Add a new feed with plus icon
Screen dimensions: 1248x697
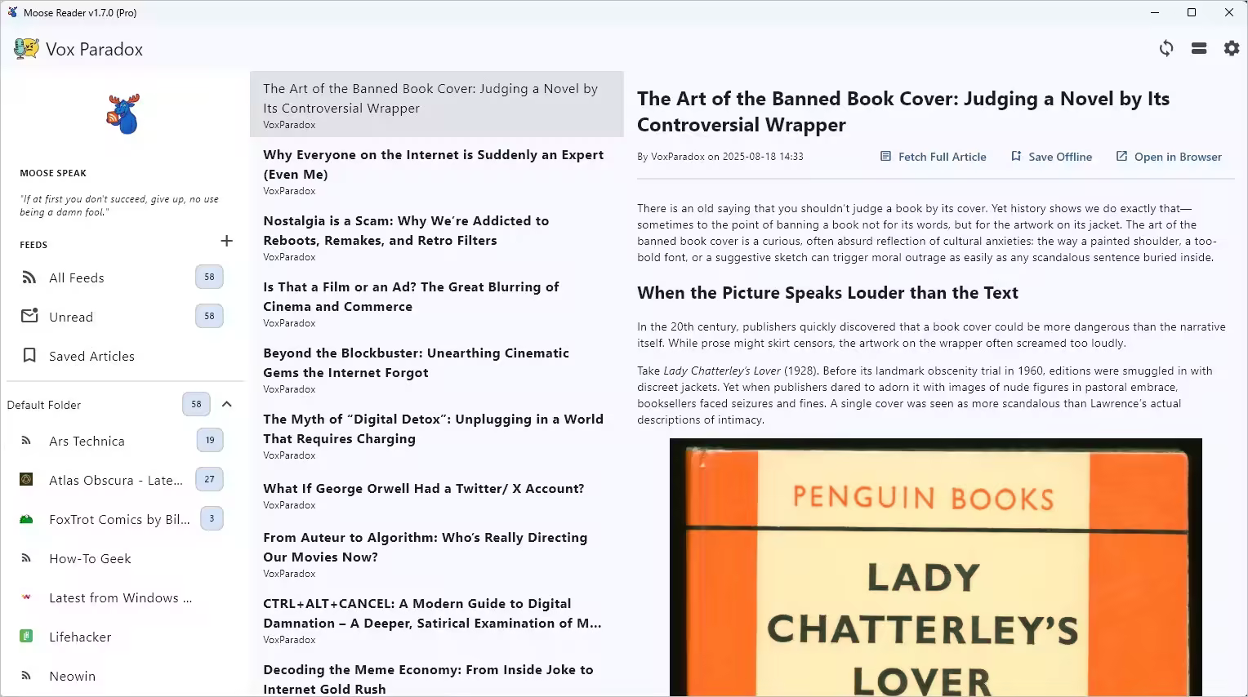[x=227, y=241]
